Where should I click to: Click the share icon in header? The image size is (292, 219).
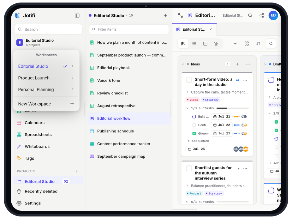point(262,15)
